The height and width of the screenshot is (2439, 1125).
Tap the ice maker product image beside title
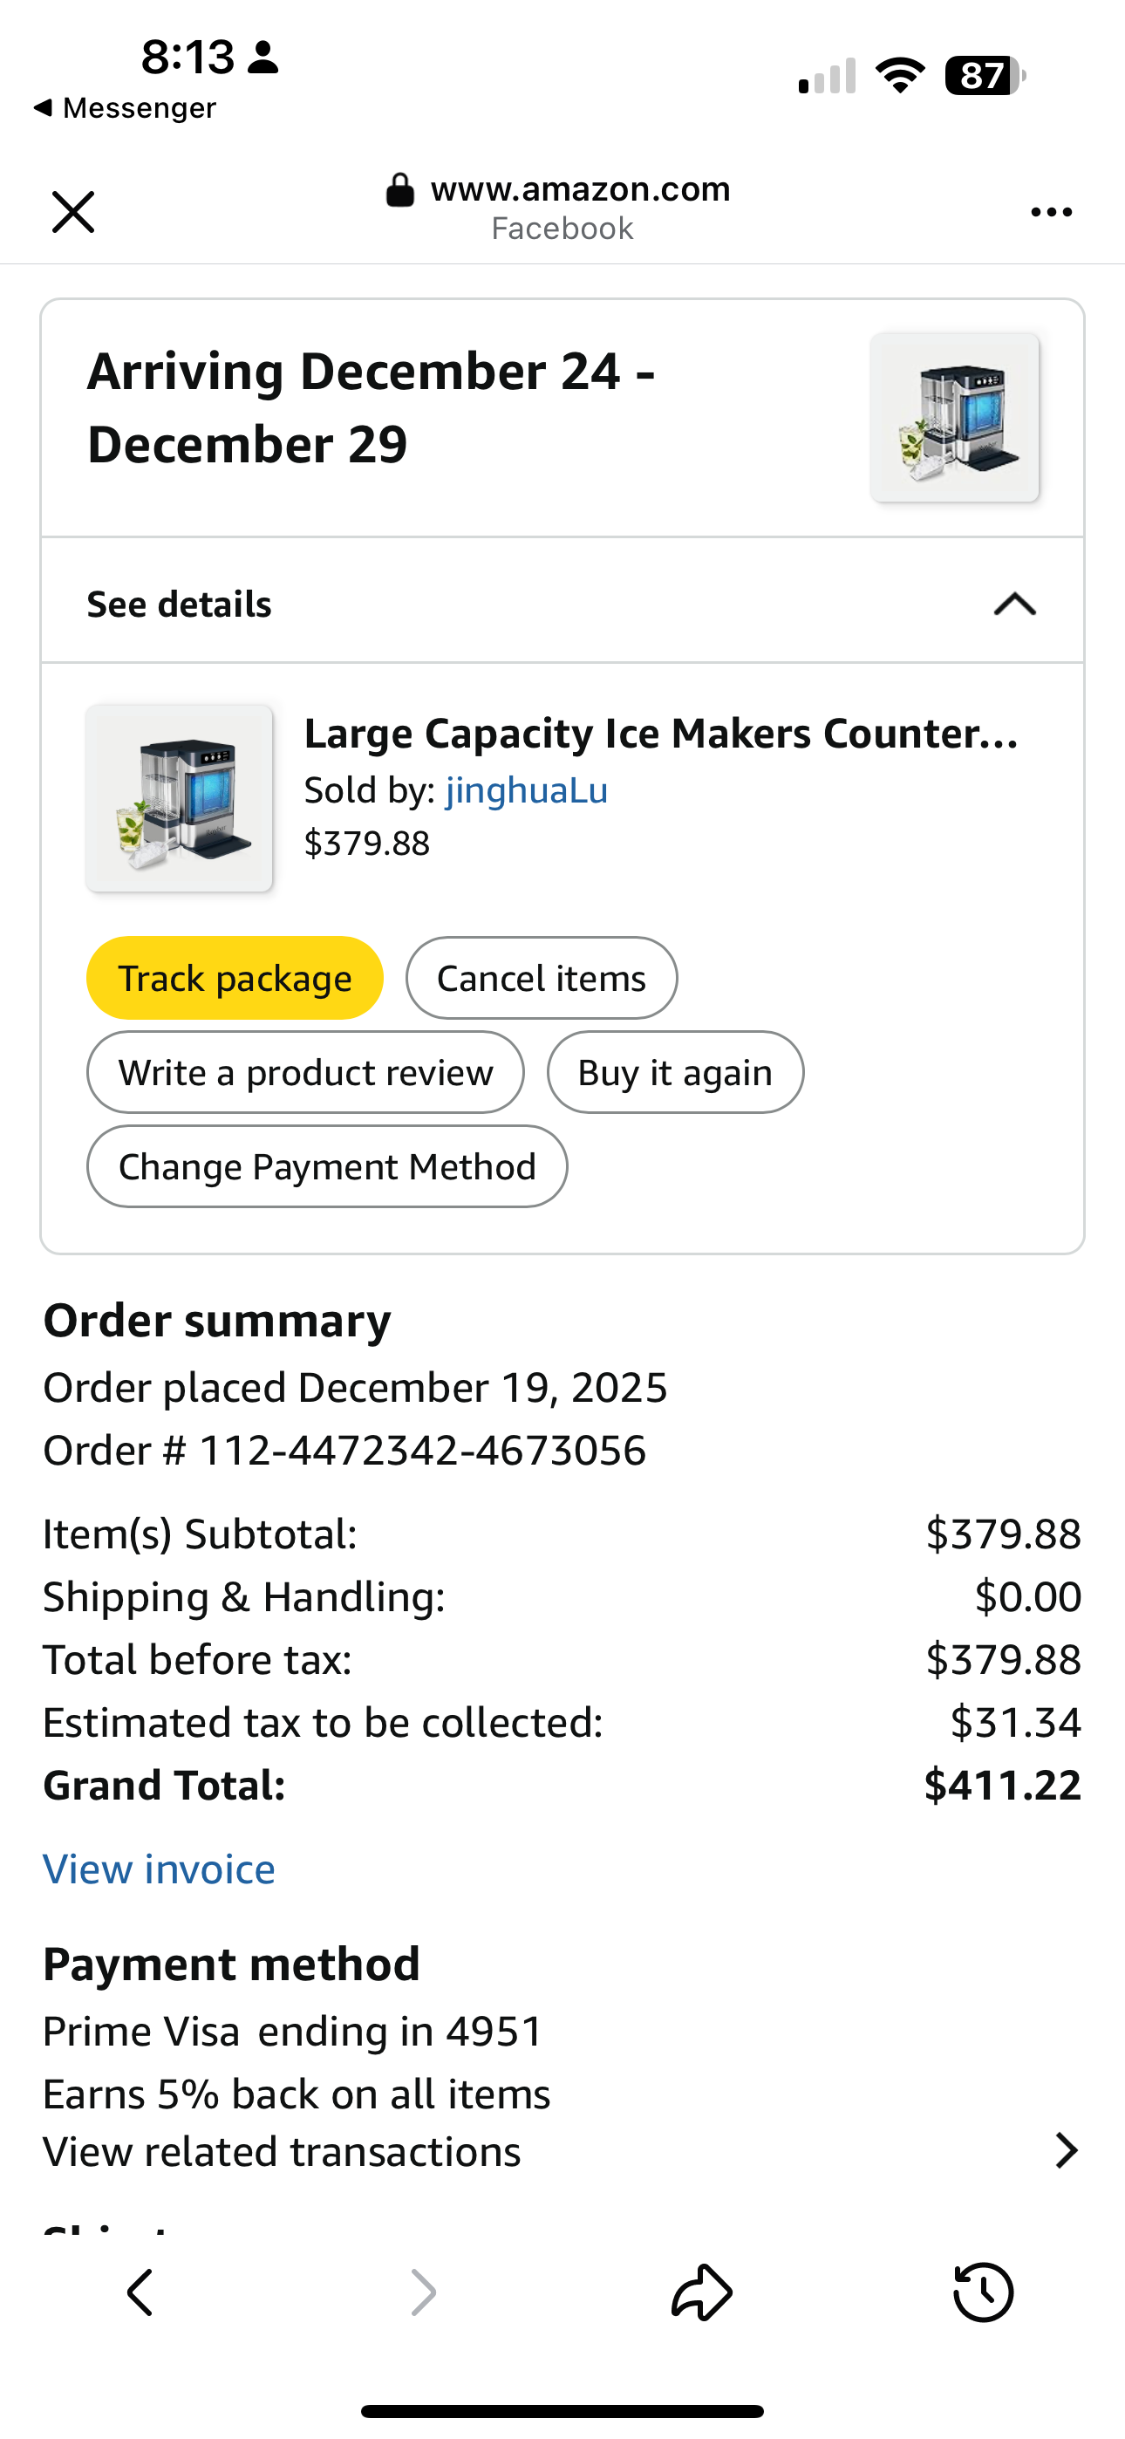tap(179, 798)
